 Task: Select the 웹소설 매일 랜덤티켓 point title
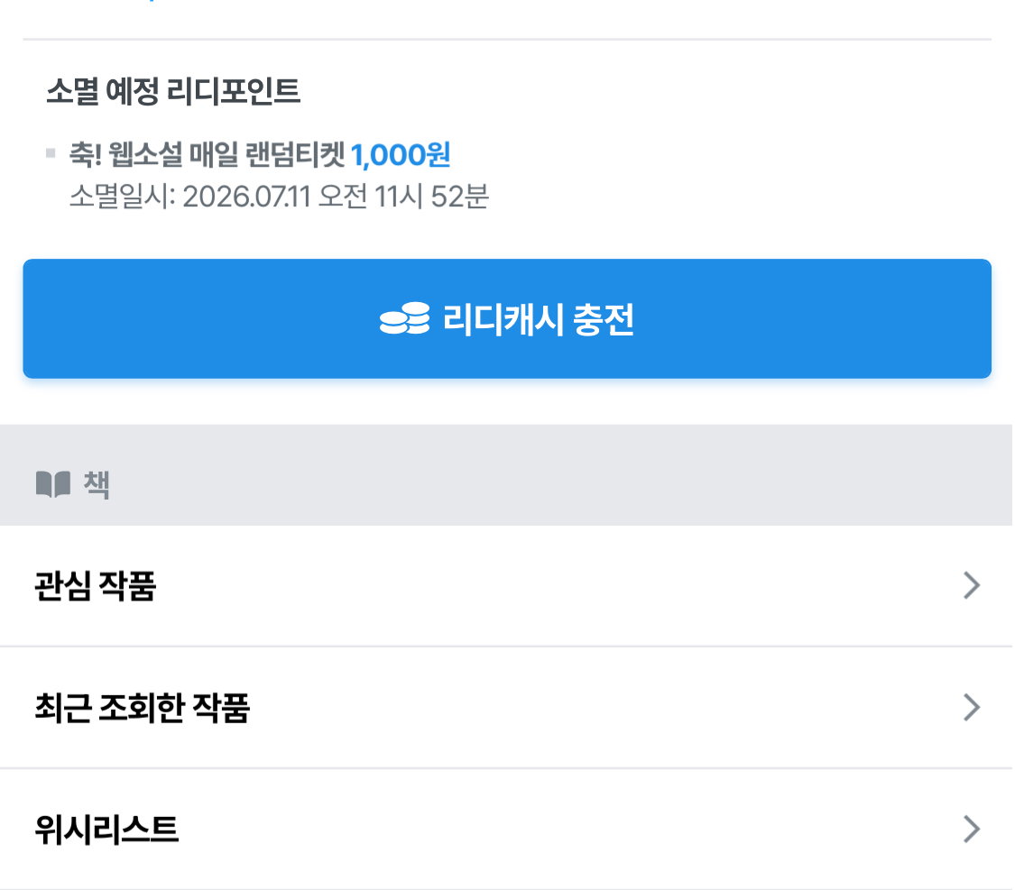(226, 155)
